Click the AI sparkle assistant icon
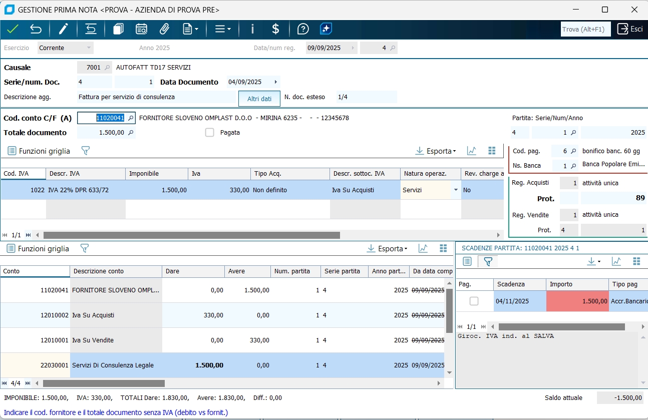 (327, 29)
